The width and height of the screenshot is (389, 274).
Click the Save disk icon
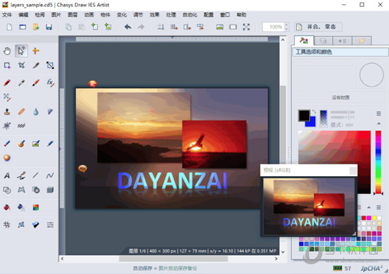pyautogui.click(x=49, y=27)
